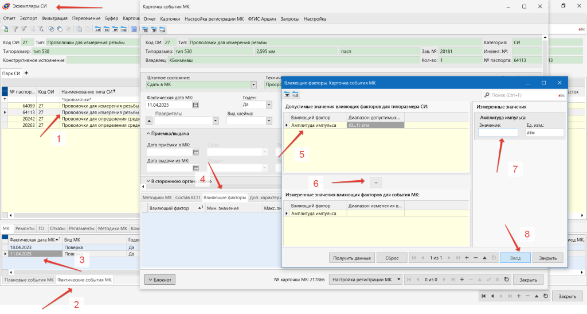Click the intersection circles icon in main toolbar
587x314 pixels.
(51, 29)
